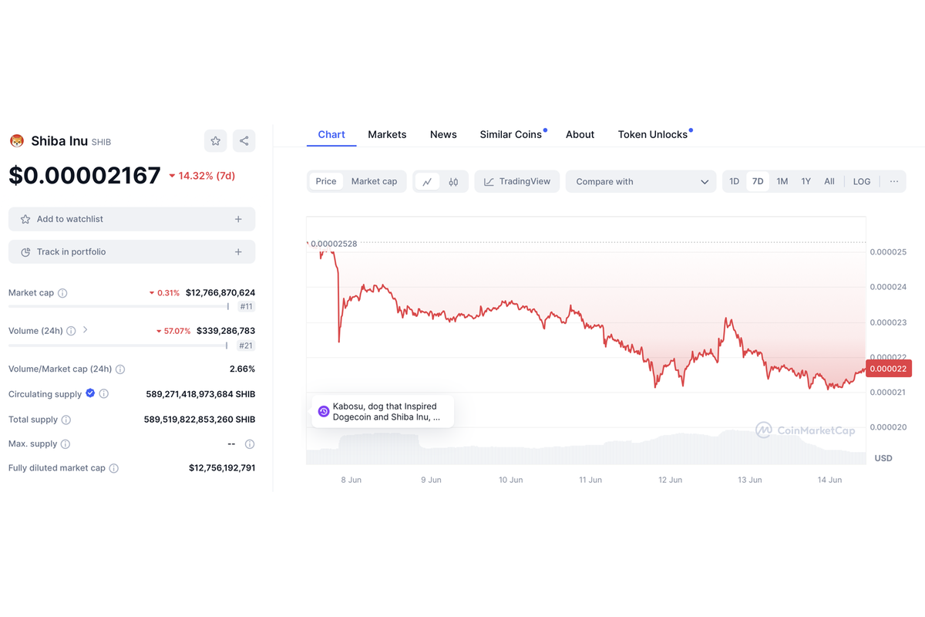Select the line chart type icon
The width and height of the screenshot is (925, 617).
429,180
